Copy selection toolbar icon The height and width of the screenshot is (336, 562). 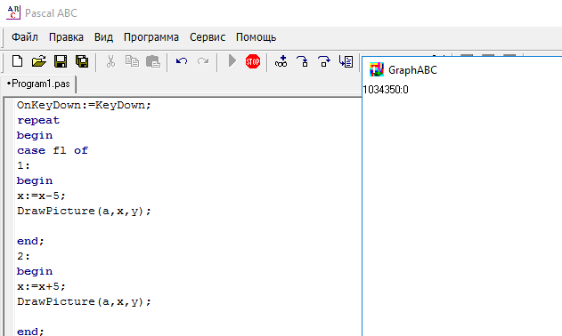click(132, 61)
